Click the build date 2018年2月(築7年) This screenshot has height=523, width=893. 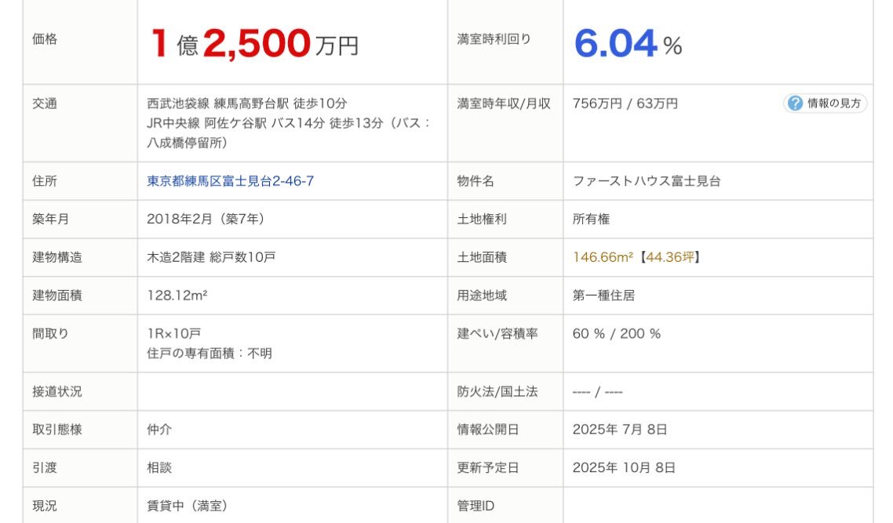coord(206,219)
